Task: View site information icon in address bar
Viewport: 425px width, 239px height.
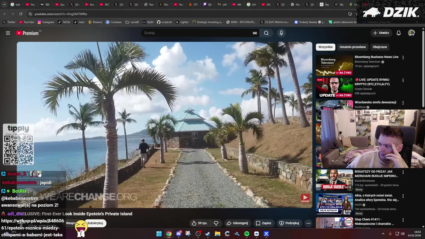Action: coord(30,14)
